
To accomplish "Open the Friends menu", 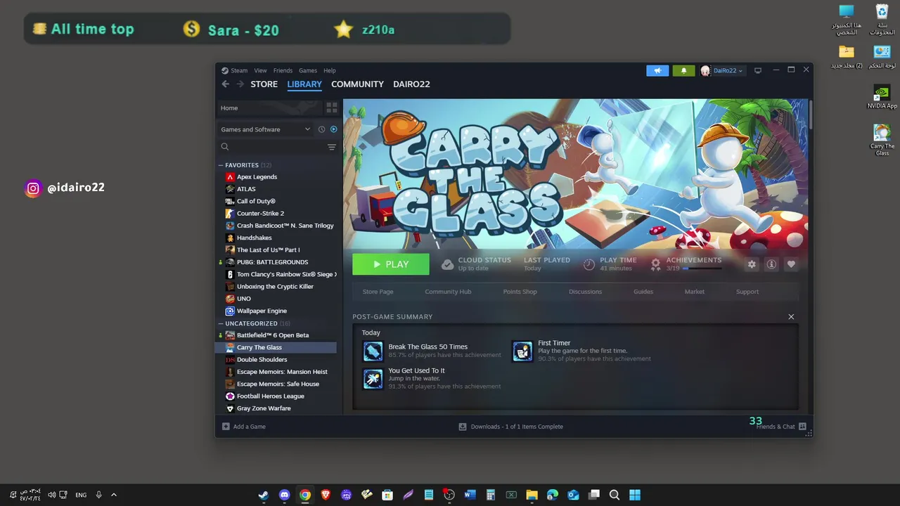I will click(283, 70).
